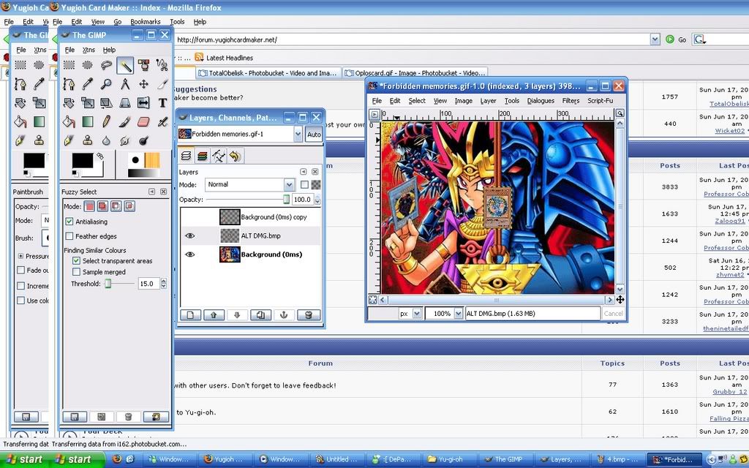Open the 100% zoom dropdown
749x468 pixels.
459,313
